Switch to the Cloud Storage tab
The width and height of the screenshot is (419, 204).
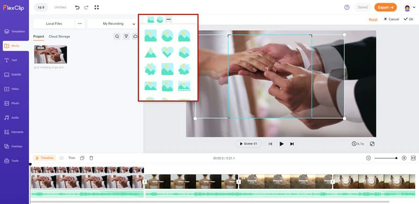pyautogui.click(x=59, y=37)
